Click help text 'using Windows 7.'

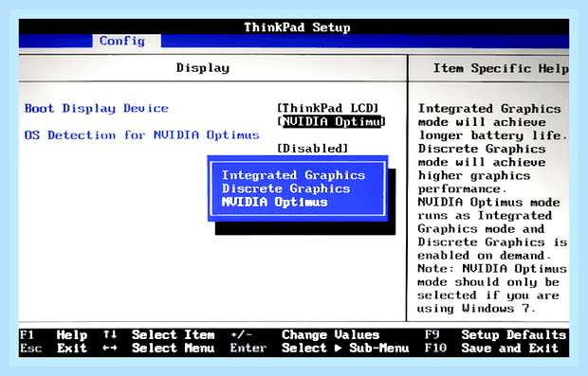(x=476, y=309)
